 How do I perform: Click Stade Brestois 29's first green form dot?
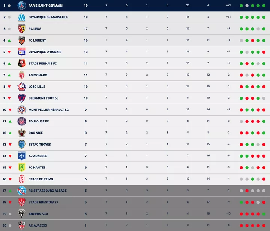pyautogui.click(x=241, y=202)
